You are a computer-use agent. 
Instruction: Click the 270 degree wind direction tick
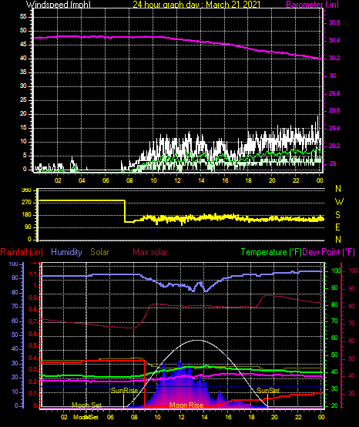(x=28, y=203)
